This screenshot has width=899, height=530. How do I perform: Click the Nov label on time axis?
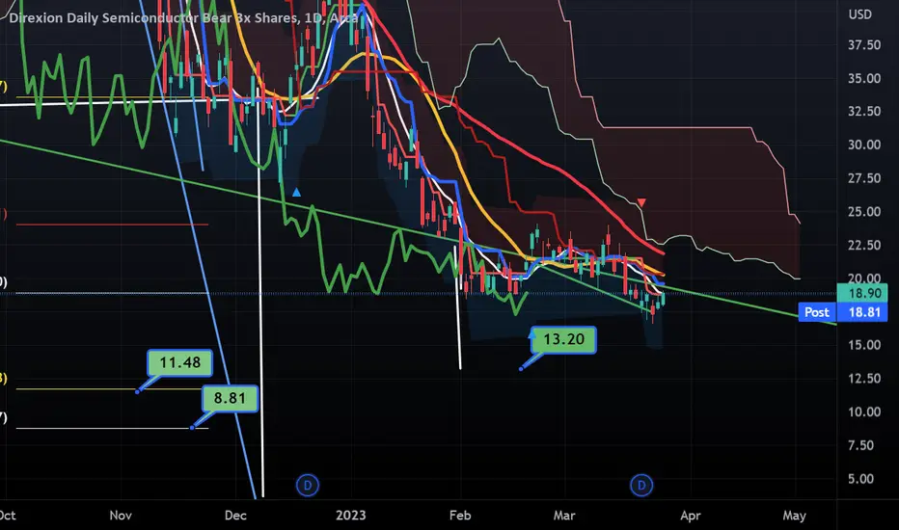[121, 516]
